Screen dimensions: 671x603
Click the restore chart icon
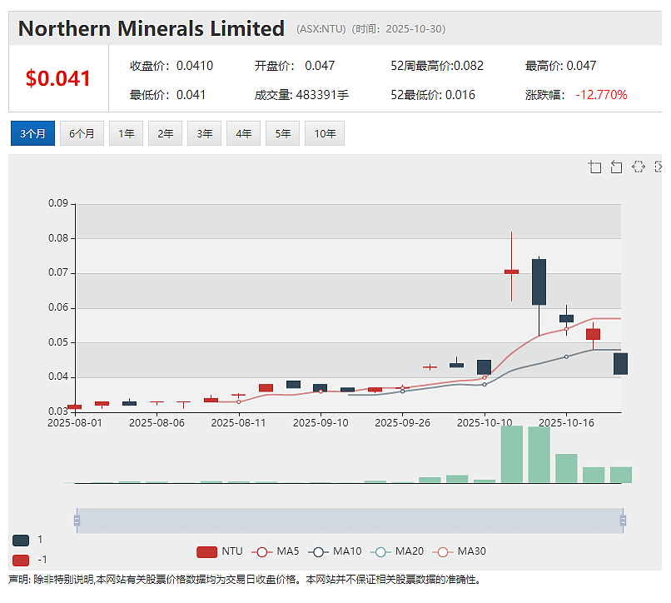[638, 167]
